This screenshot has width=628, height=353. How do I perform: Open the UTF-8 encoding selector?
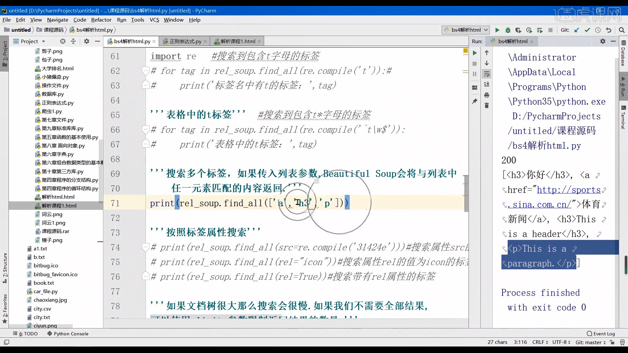click(561, 342)
